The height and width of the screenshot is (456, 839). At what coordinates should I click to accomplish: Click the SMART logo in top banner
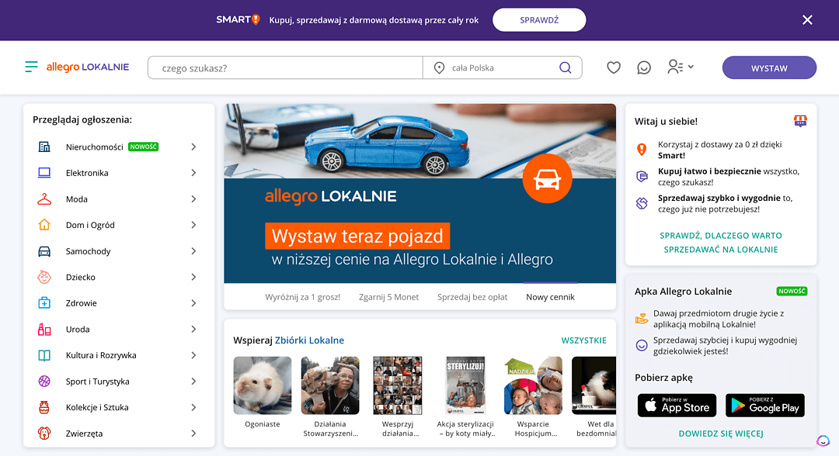click(x=238, y=19)
